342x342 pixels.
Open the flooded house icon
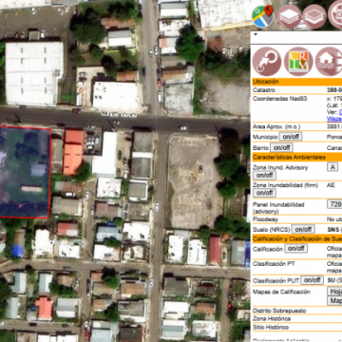329,62
